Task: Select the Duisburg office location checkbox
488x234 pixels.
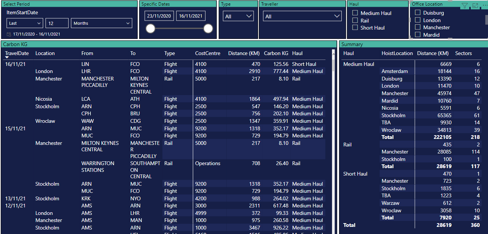Action: click(x=417, y=13)
